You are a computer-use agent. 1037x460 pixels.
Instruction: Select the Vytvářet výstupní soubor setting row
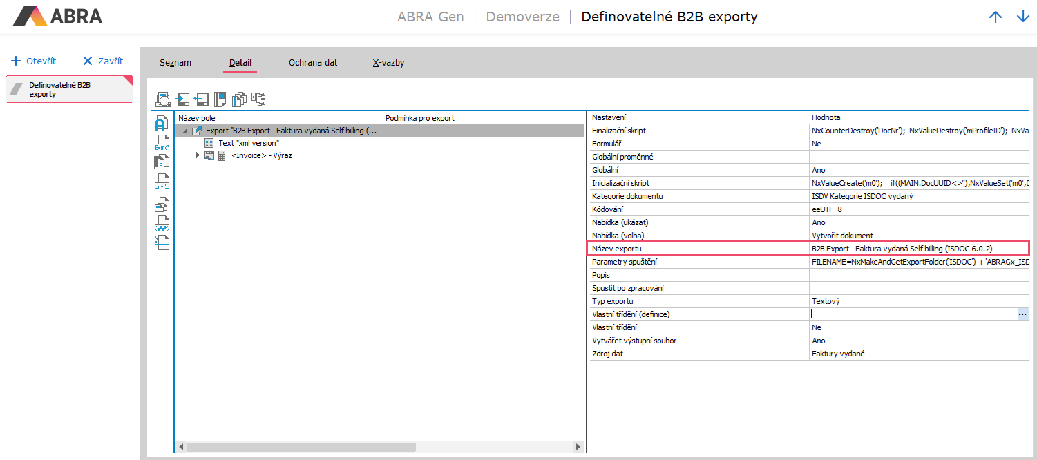pyautogui.click(x=809, y=341)
